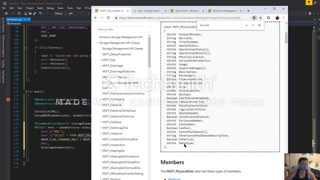
Task: Open the Visual Studio File menu
Action: [x=4, y=8]
